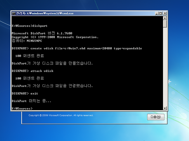189x141 pixels.
Task: Click the 'DiskPart 마치는 중...' line
Action: tap(31, 101)
